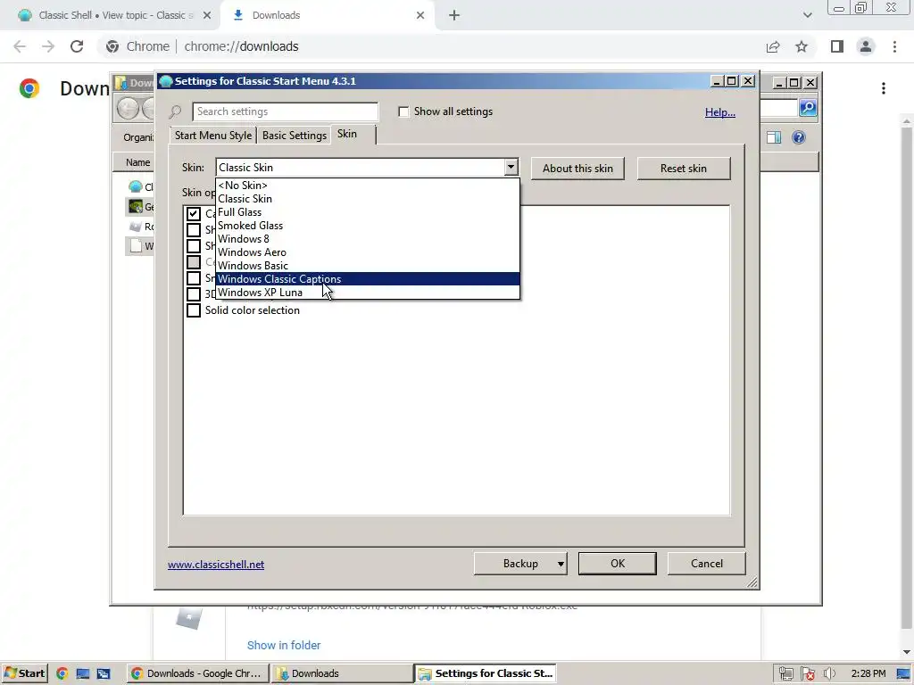Open Chrome three-dot main menu
The image size is (914, 685).
click(x=894, y=46)
